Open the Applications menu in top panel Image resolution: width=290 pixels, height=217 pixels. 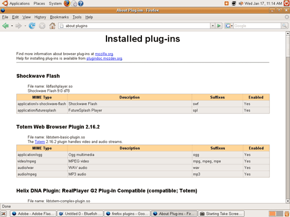[x=20, y=3]
